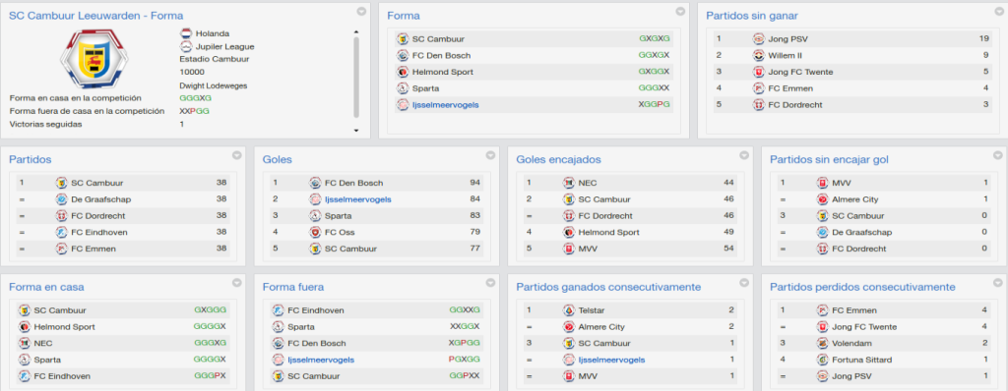This screenshot has width=1008, height=391.
Task: Click the large SC Cambuur club crest
Action: [x=94, y=59]
